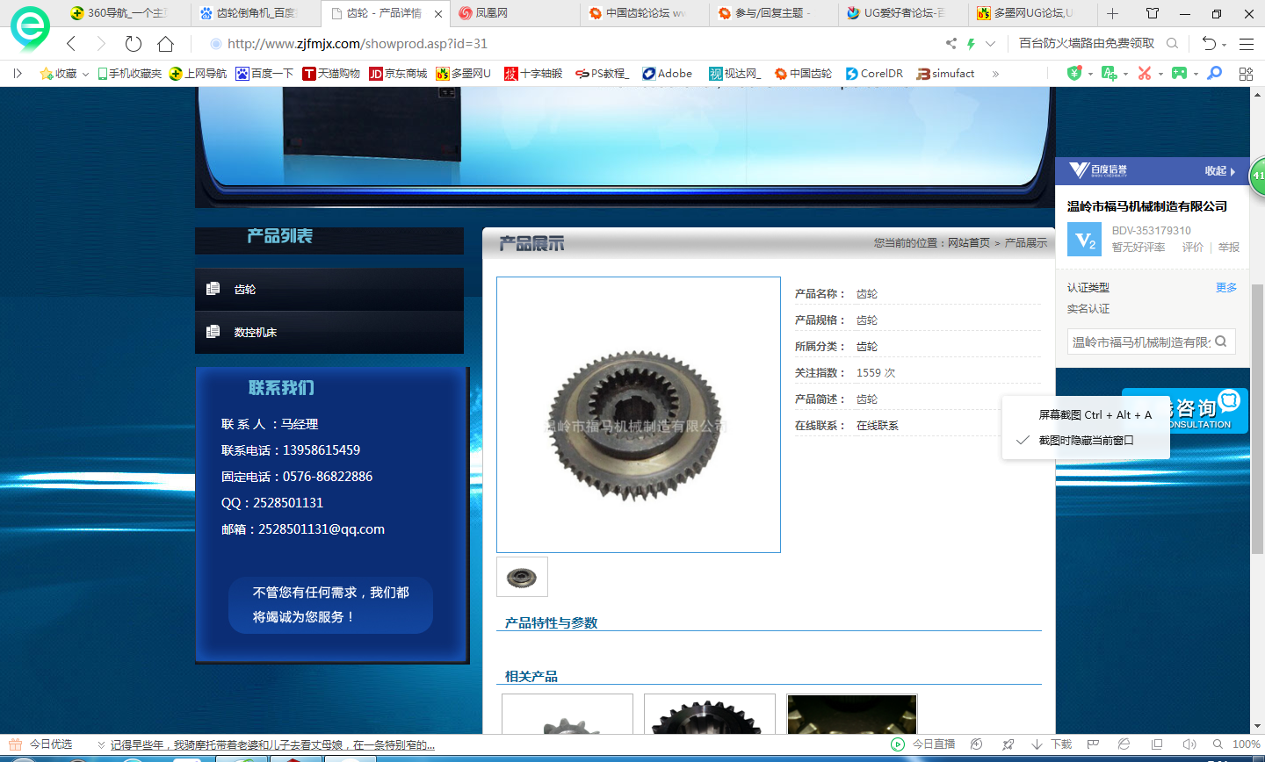
Task: Switch to the 中国齿轮论坛 tab
Action: click(x=645, y=13)
